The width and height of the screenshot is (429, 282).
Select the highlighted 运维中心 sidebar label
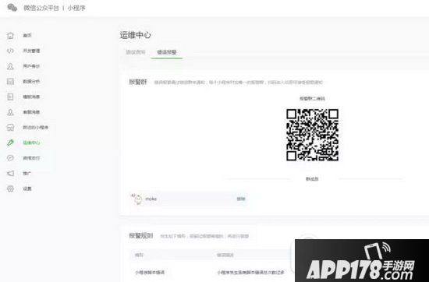31,143
